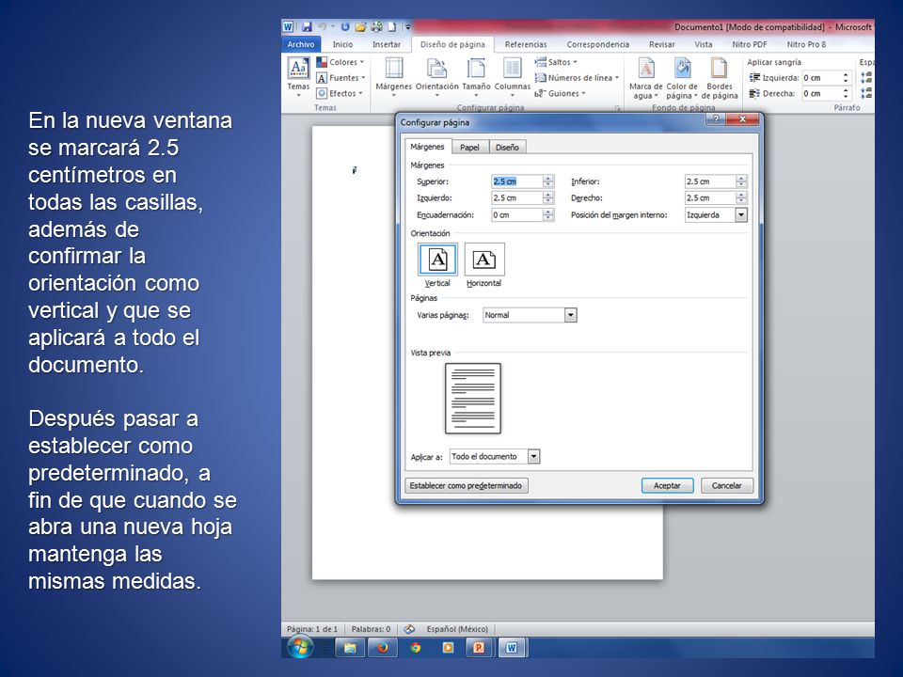903x677 pixels.
Task: Switch to the Vista ribbon tab
Action: (704, 44)
